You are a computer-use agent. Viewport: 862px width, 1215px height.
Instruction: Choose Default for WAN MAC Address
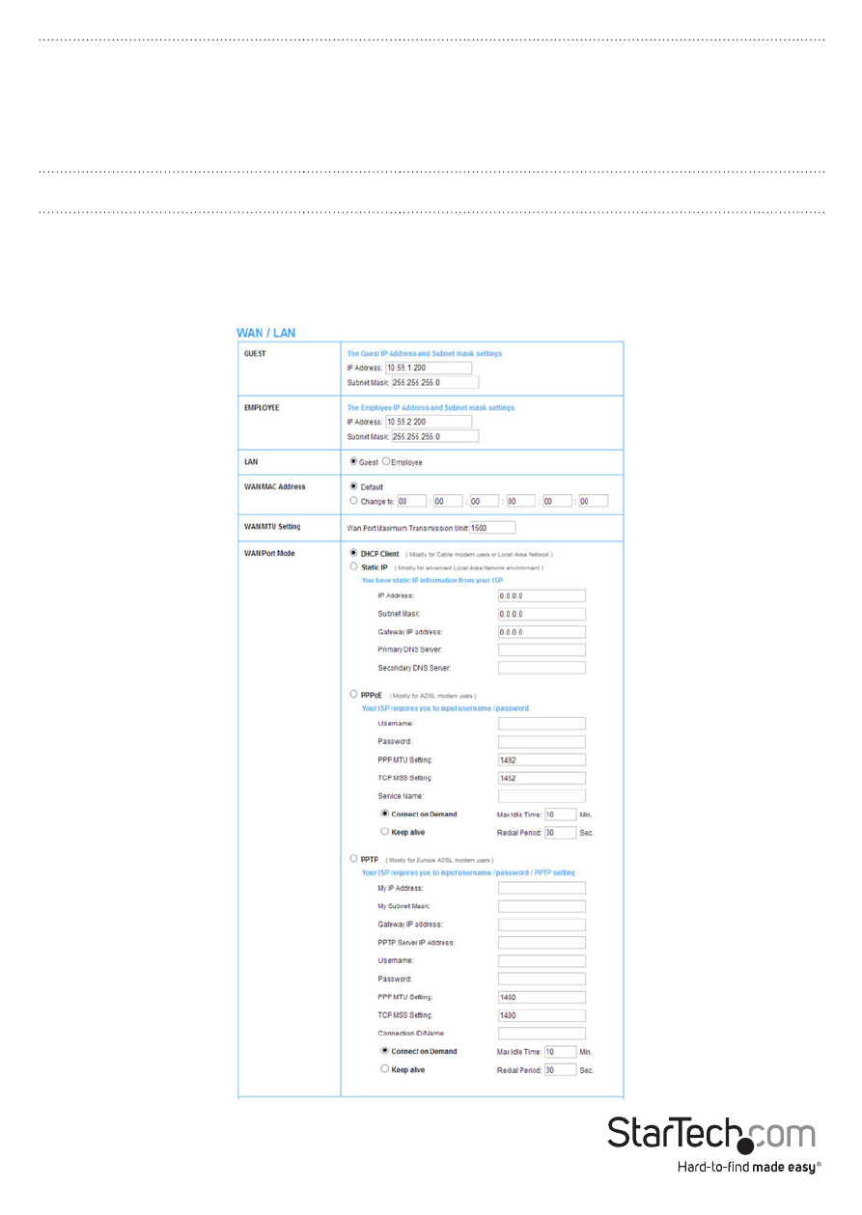click(352, 486)
